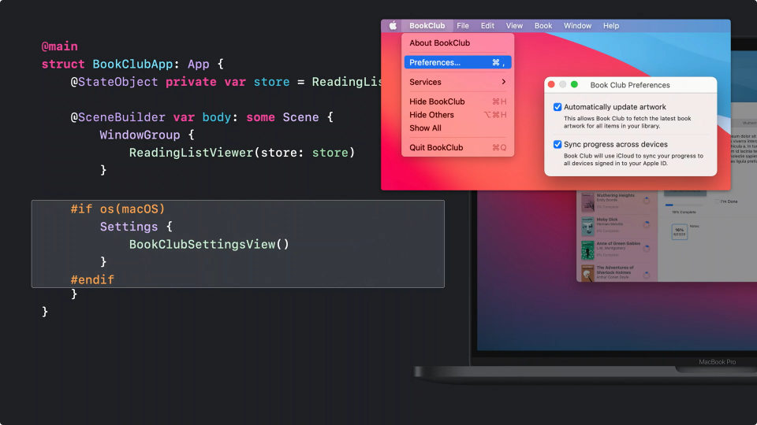This screenshot has width=757, height=425.
Task: Select The Adventures of Sherlock Holmes row
Action: coord(617,273)
